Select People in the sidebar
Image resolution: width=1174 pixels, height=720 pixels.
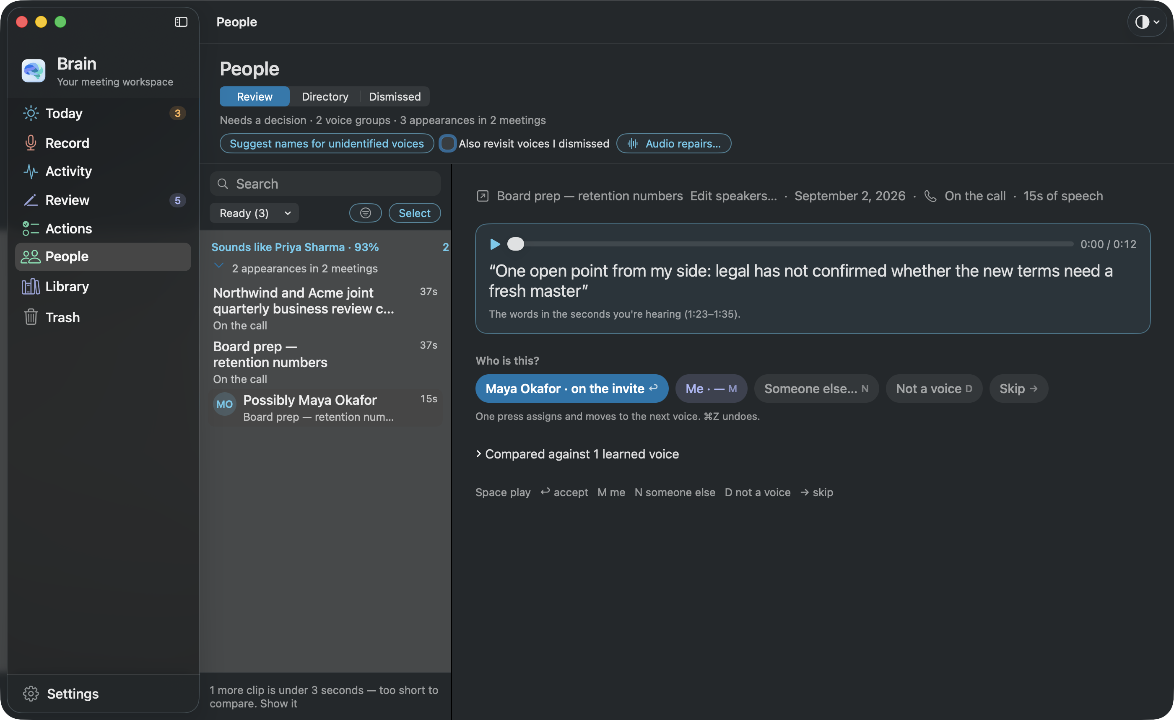(x=103, y=256)
